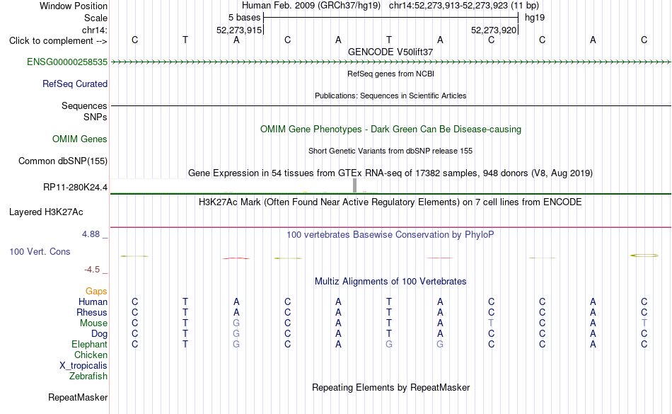This screenshot has height=414, width=672.
Task: Click the GTEx Gene Expression track title
Action: pos(390,173)
